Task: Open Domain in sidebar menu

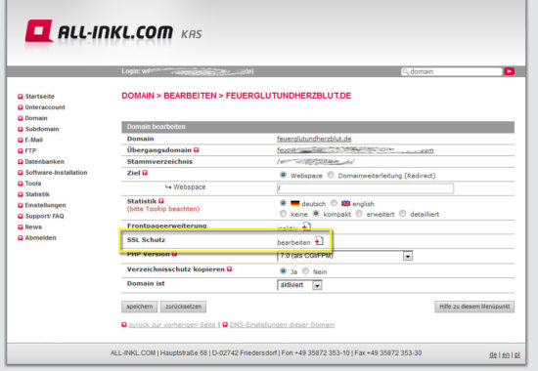Action: coord(36,118)
